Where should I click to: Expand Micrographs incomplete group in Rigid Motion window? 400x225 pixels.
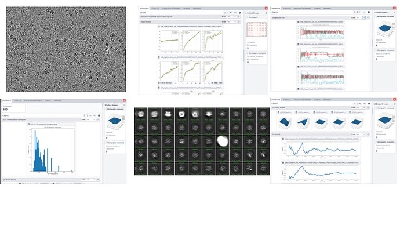[247, 53]
